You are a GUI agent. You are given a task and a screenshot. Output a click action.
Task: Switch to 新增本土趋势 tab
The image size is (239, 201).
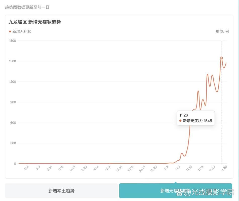tap(61, 191)
